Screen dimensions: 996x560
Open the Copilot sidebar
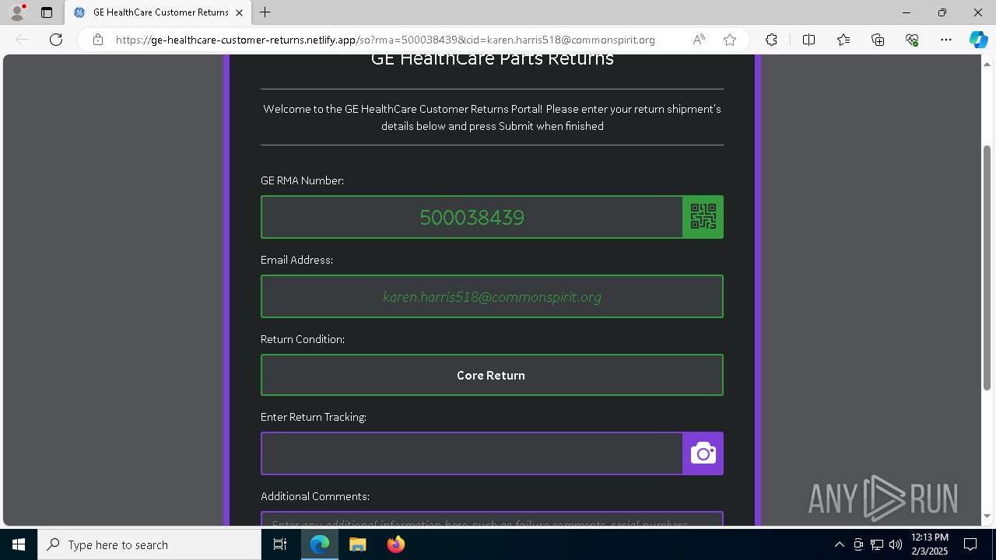click(978, 40)
